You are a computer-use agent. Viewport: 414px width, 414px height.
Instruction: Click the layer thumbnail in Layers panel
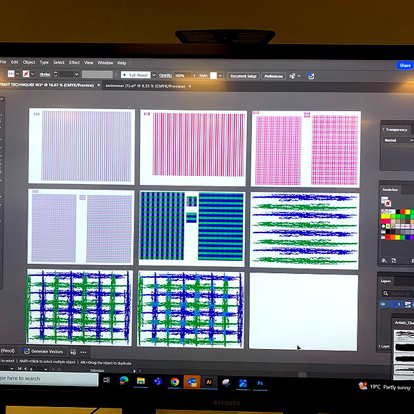pyautogui.click(x=407, y=304)
